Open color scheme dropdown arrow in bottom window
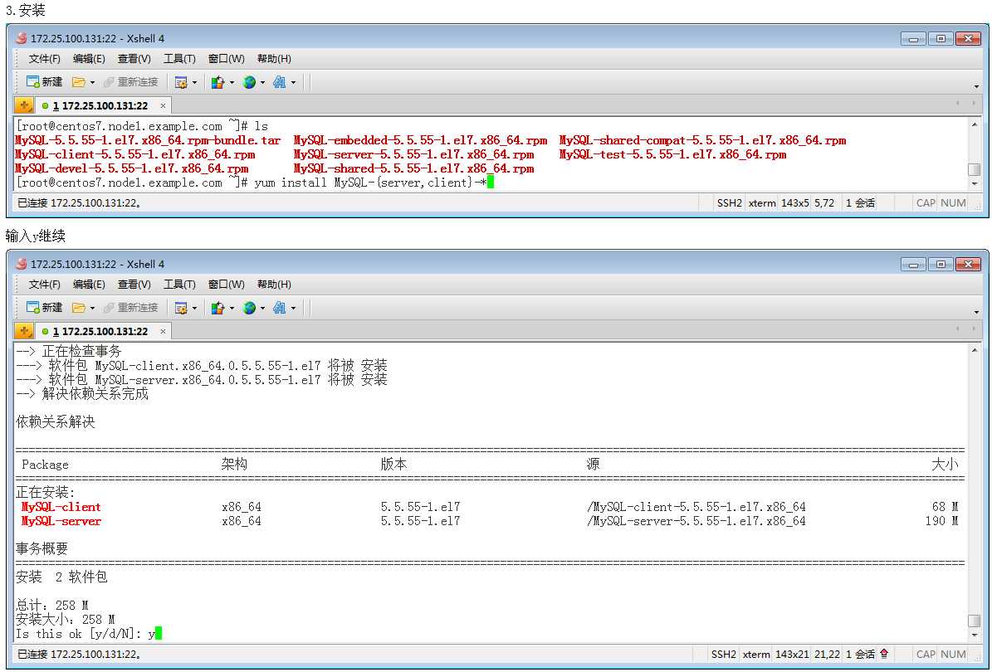 pos(232,308)
